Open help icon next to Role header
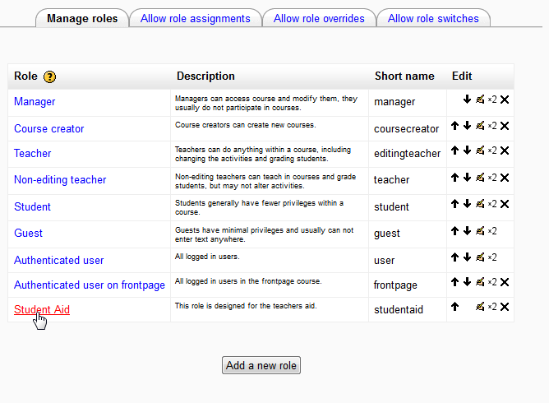 click(x=50, y=76)
